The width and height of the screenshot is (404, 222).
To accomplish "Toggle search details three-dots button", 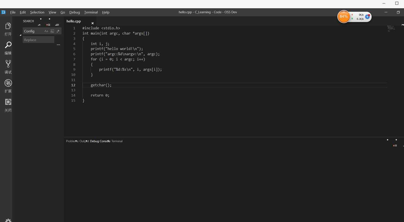I will (x=58, y=45).
